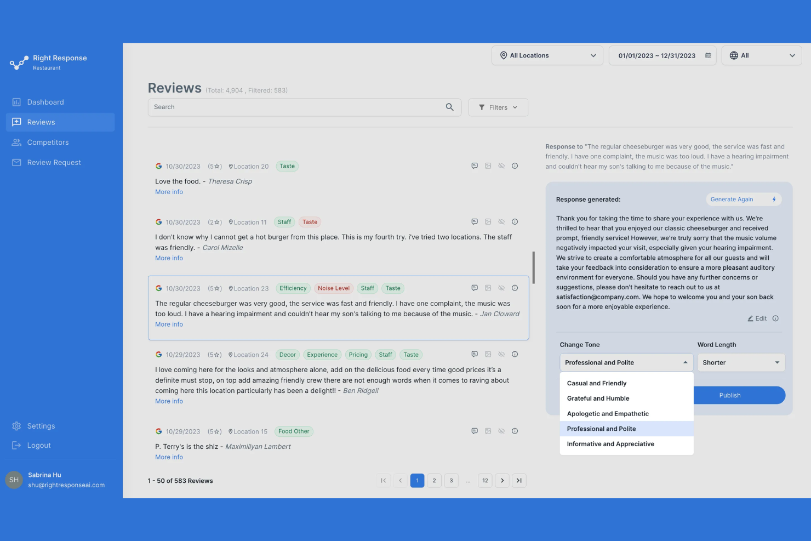Open the Generate Again lightning icon

[x=774, y=199]
